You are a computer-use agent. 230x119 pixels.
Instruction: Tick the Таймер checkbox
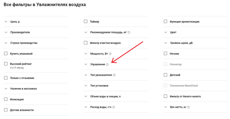(x=85, y=21)
